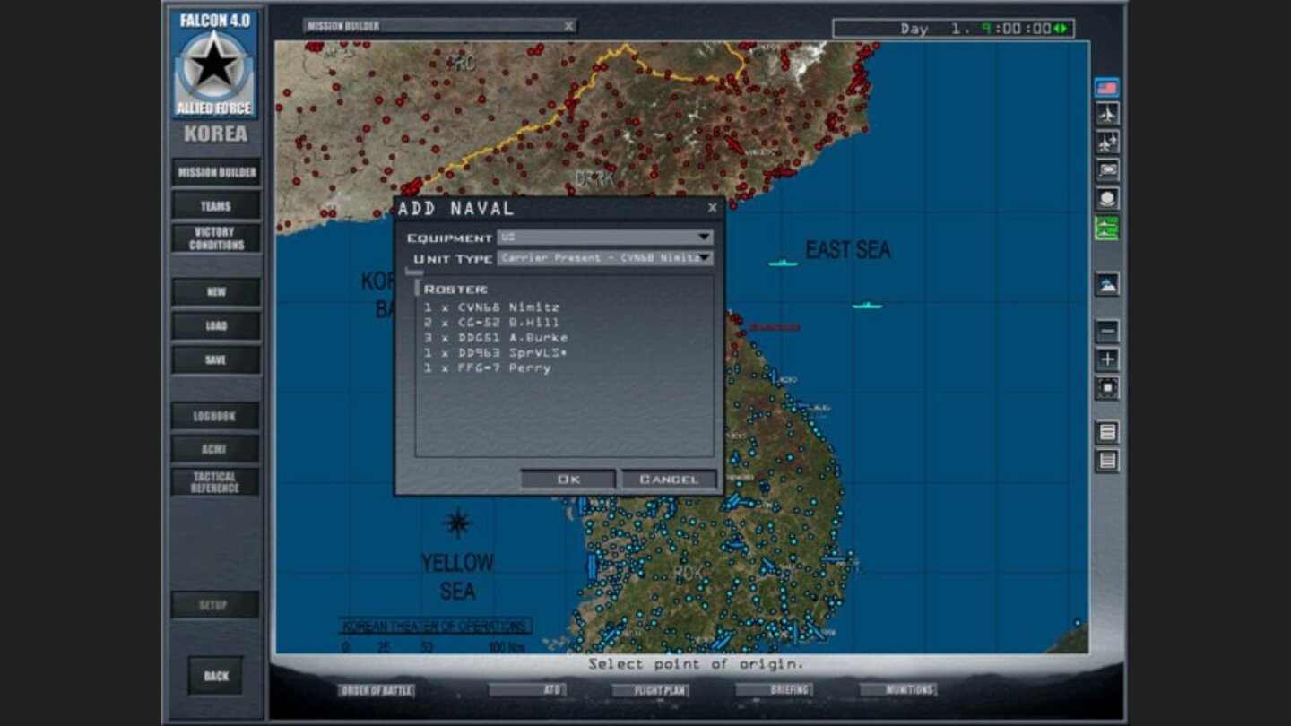The height and width of the screenshot is (726, 1291).
Task: Open Victory Conditions
Action: (x=216, y=238)
